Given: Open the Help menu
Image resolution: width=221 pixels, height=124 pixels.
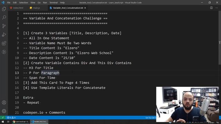Looking at the screenshot, I should pyautogui.click(x=62, y=2).
